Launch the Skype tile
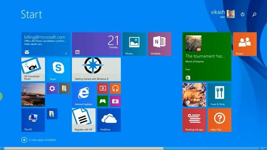 (x=58, y=70)
